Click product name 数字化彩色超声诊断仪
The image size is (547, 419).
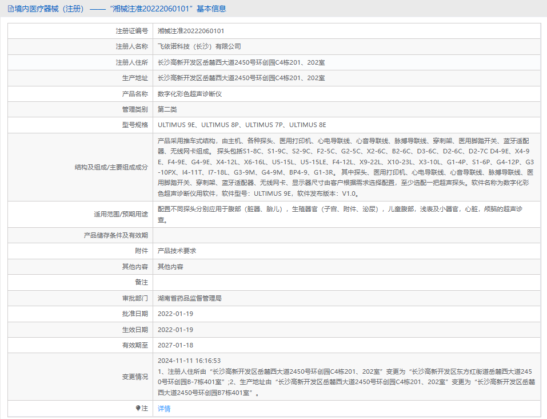tap(189, 93)
